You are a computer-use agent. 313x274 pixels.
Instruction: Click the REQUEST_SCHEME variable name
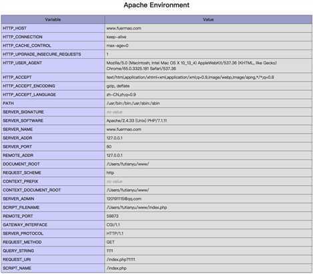22,173
